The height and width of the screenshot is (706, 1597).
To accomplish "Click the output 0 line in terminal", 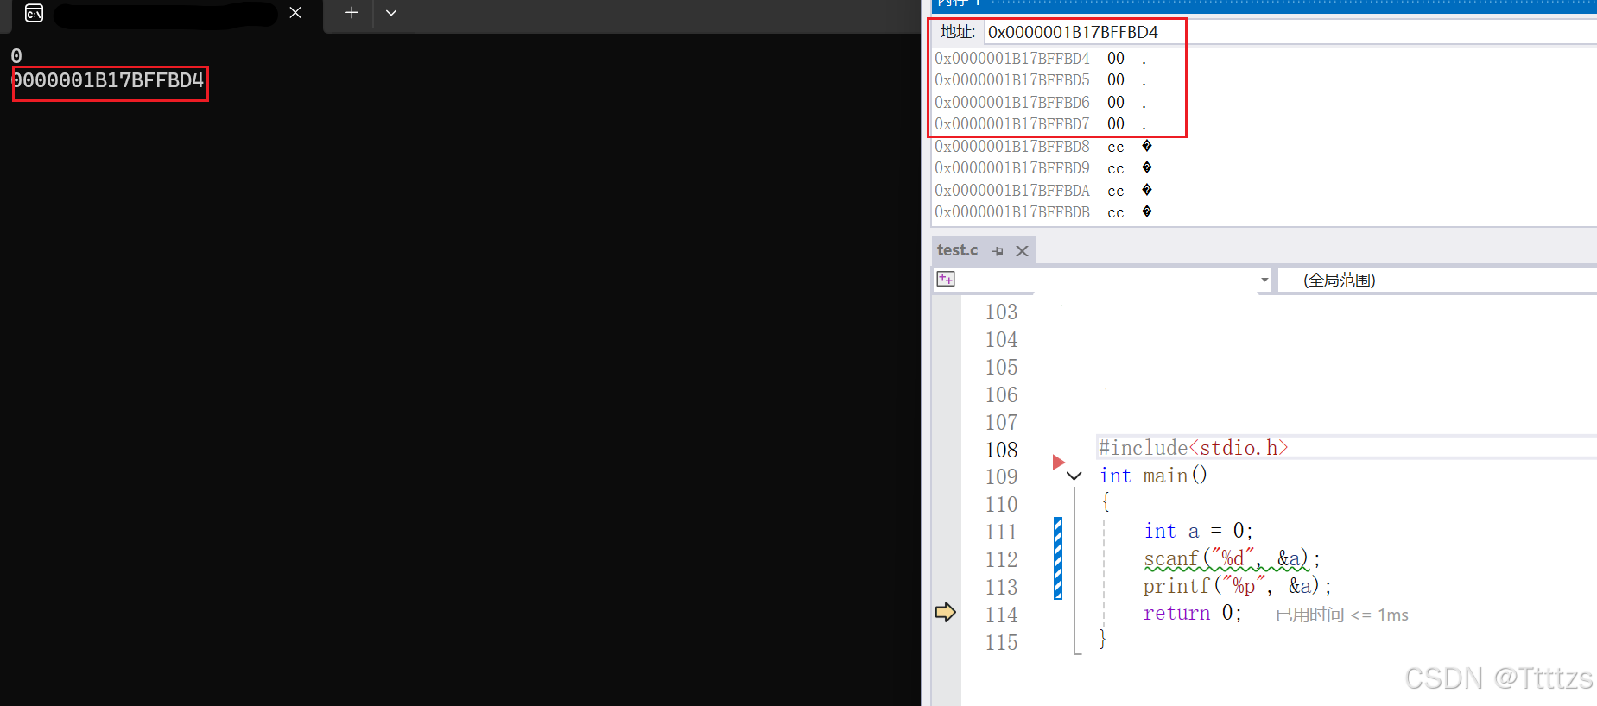I will pyautogui.click(x=16, y=56).
